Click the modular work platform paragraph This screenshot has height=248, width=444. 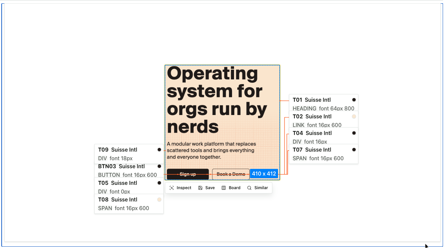(211, 150)
